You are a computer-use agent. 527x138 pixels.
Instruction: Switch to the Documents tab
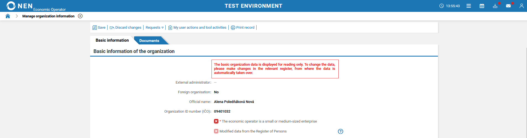point(149,41)
